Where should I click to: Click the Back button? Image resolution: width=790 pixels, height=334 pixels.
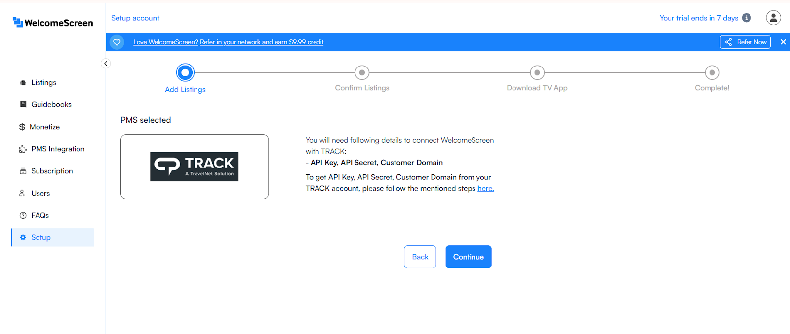[x=420, y=257]
